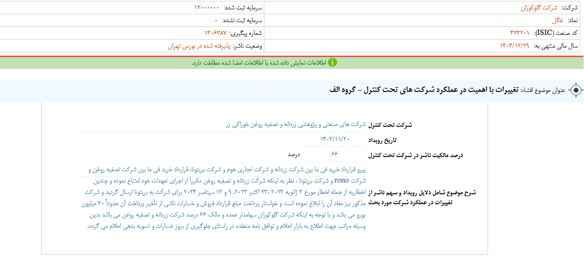Click the label وضعیت ناشر:
Viewport: 584px width, 258px height.
248,46
